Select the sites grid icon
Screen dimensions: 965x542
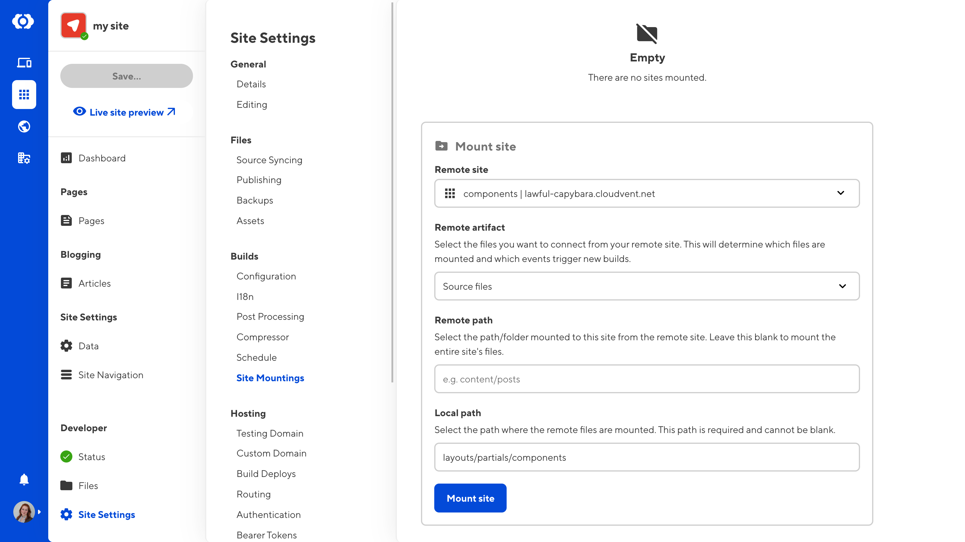24,95
